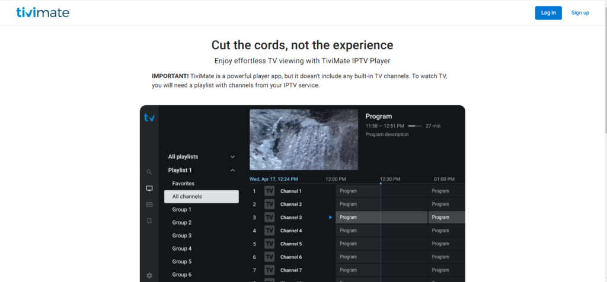Click the TV logo icon for Channel 1
The image size is (607, 282).
tap(270, 191)
